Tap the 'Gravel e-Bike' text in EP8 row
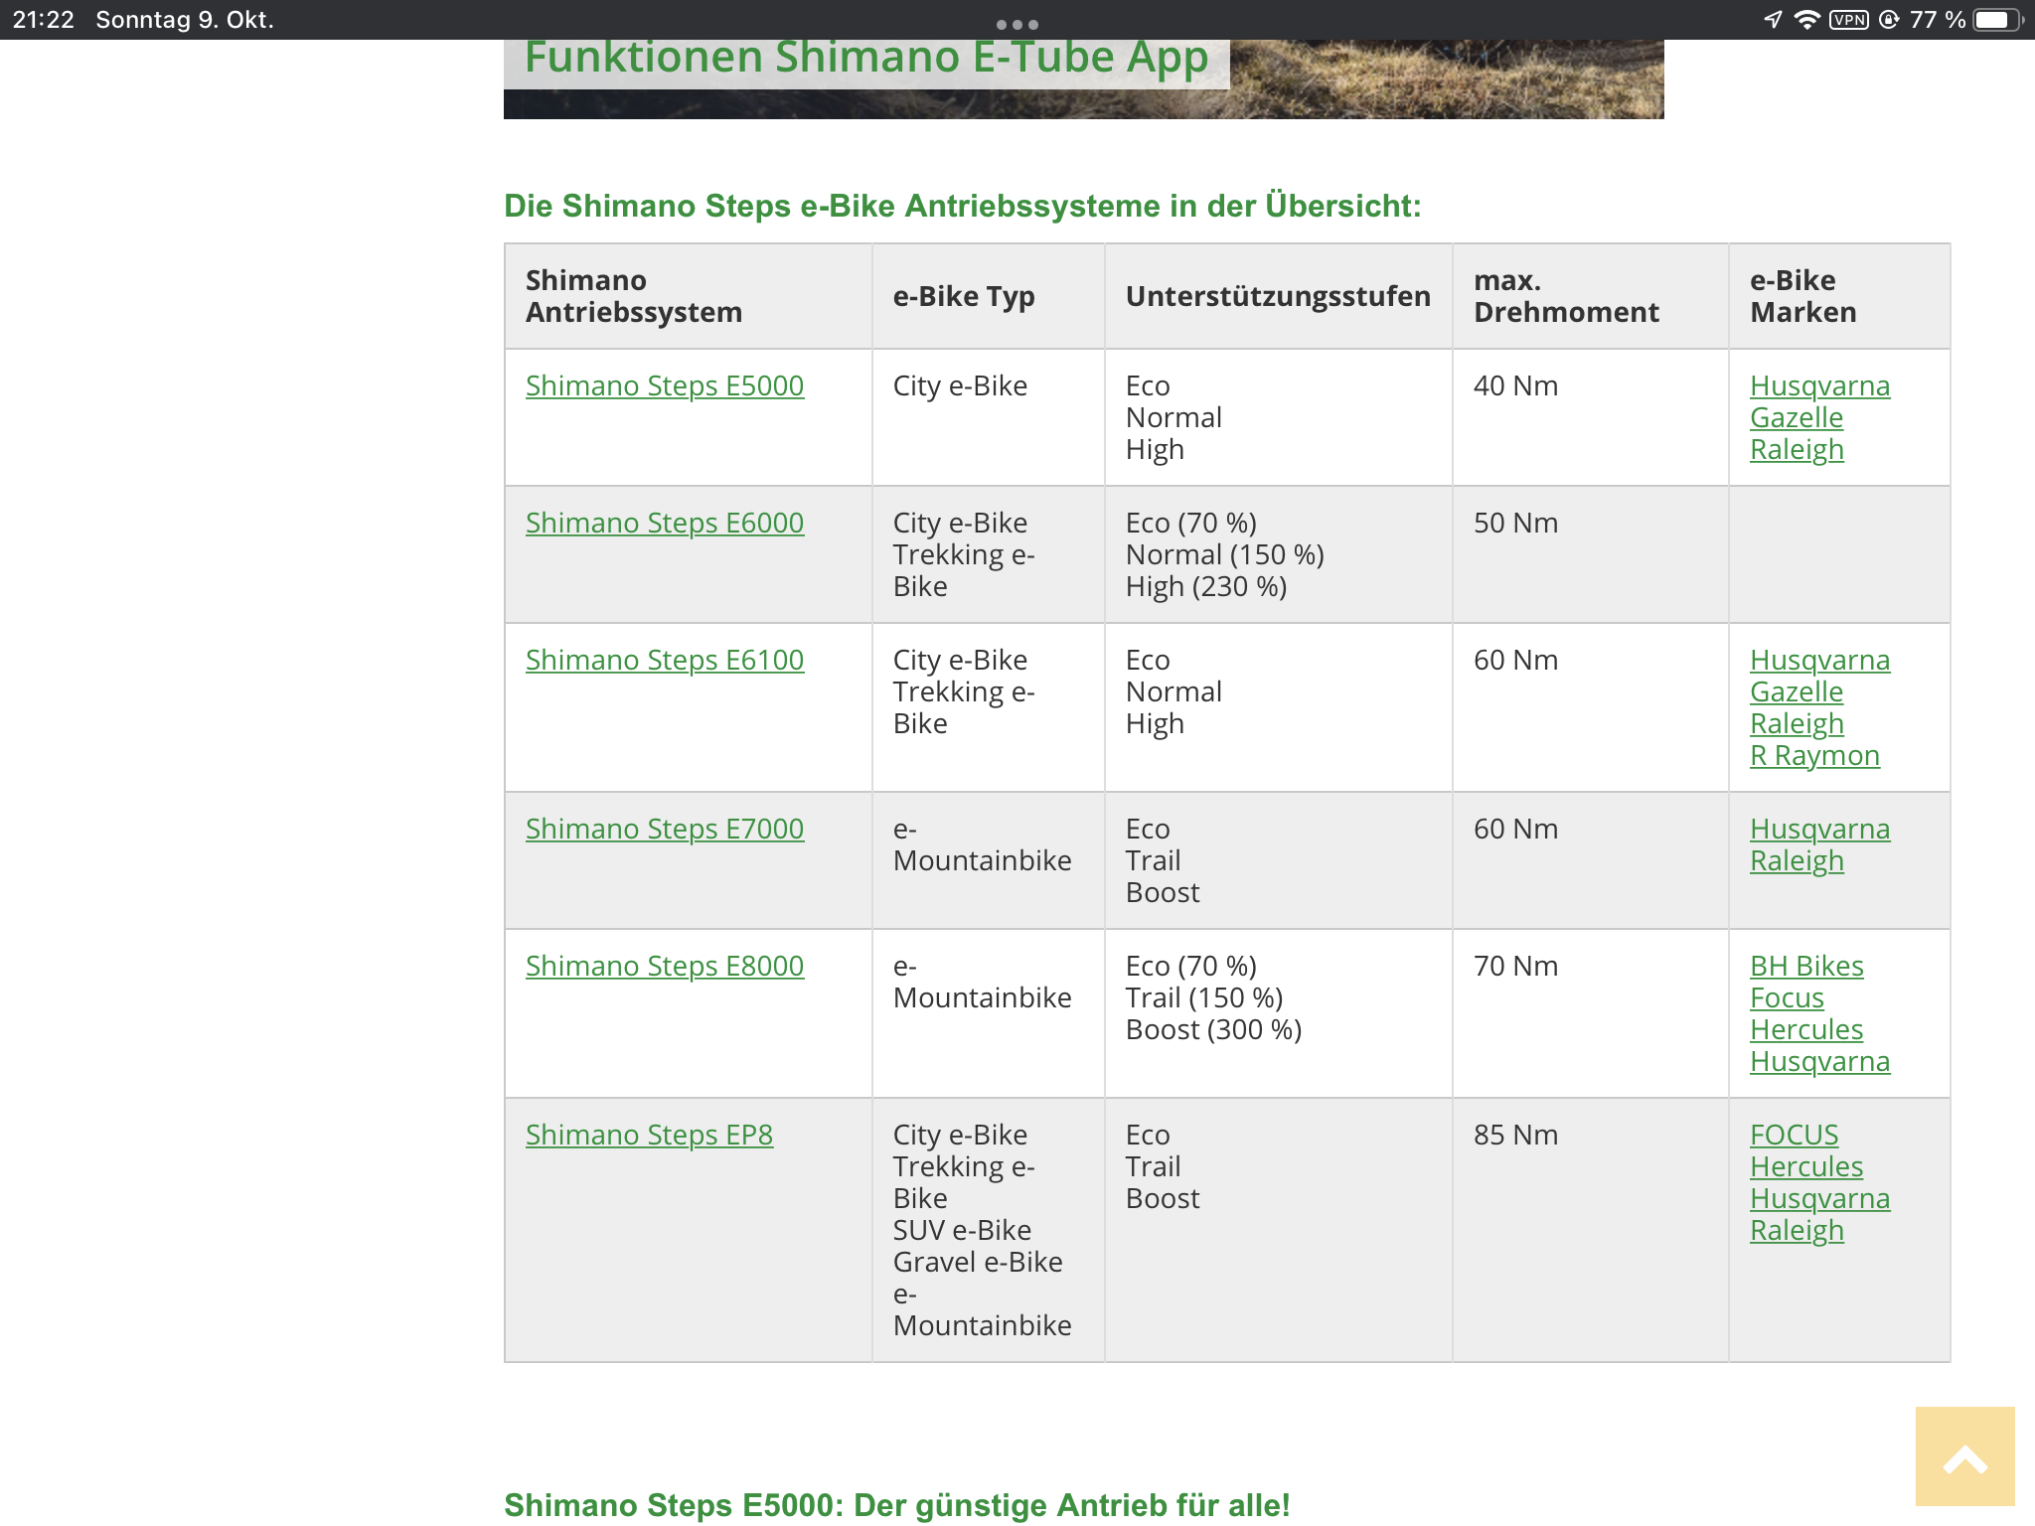This screenshot has height=1526, width=2035. click(978, 1262)
